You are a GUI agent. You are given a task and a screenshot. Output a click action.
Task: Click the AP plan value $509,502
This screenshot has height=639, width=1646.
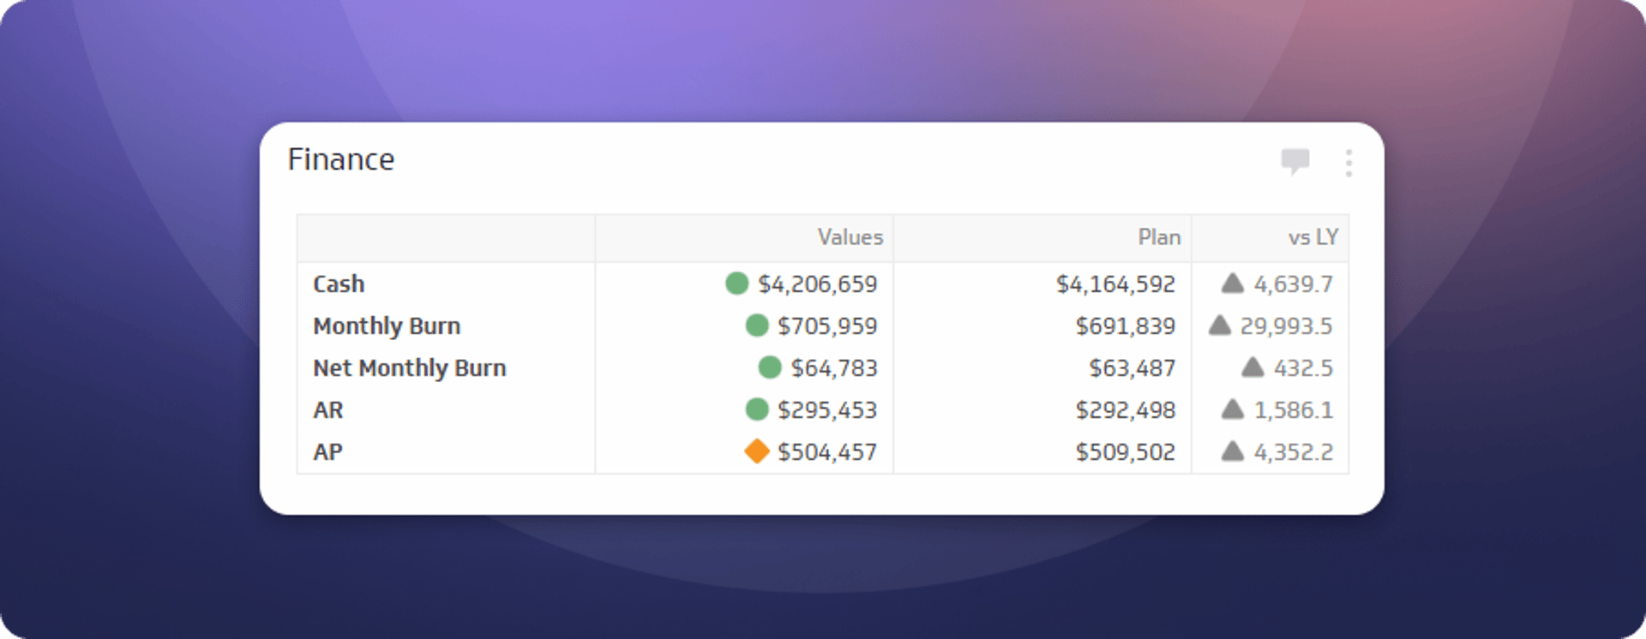[1125, 451]
